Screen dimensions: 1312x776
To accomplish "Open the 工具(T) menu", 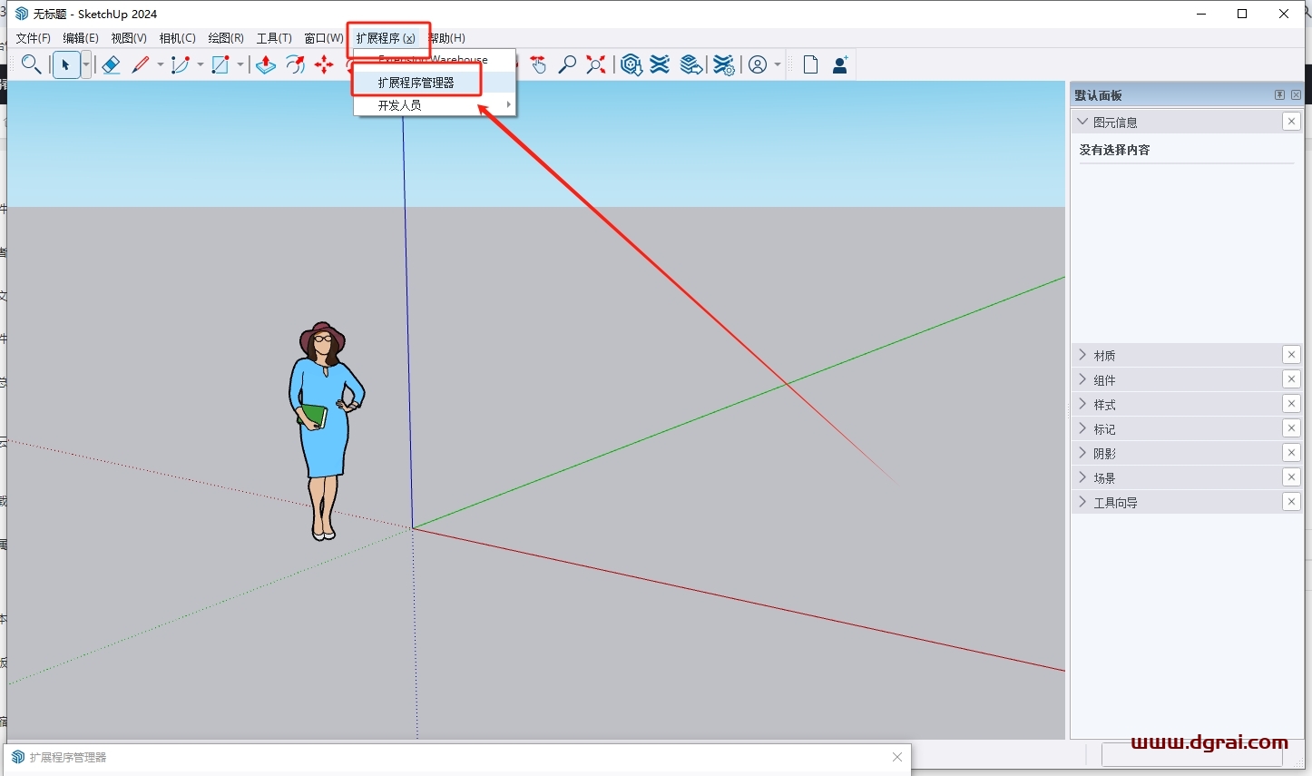I will pyautogui.click(x=274, y=38).
